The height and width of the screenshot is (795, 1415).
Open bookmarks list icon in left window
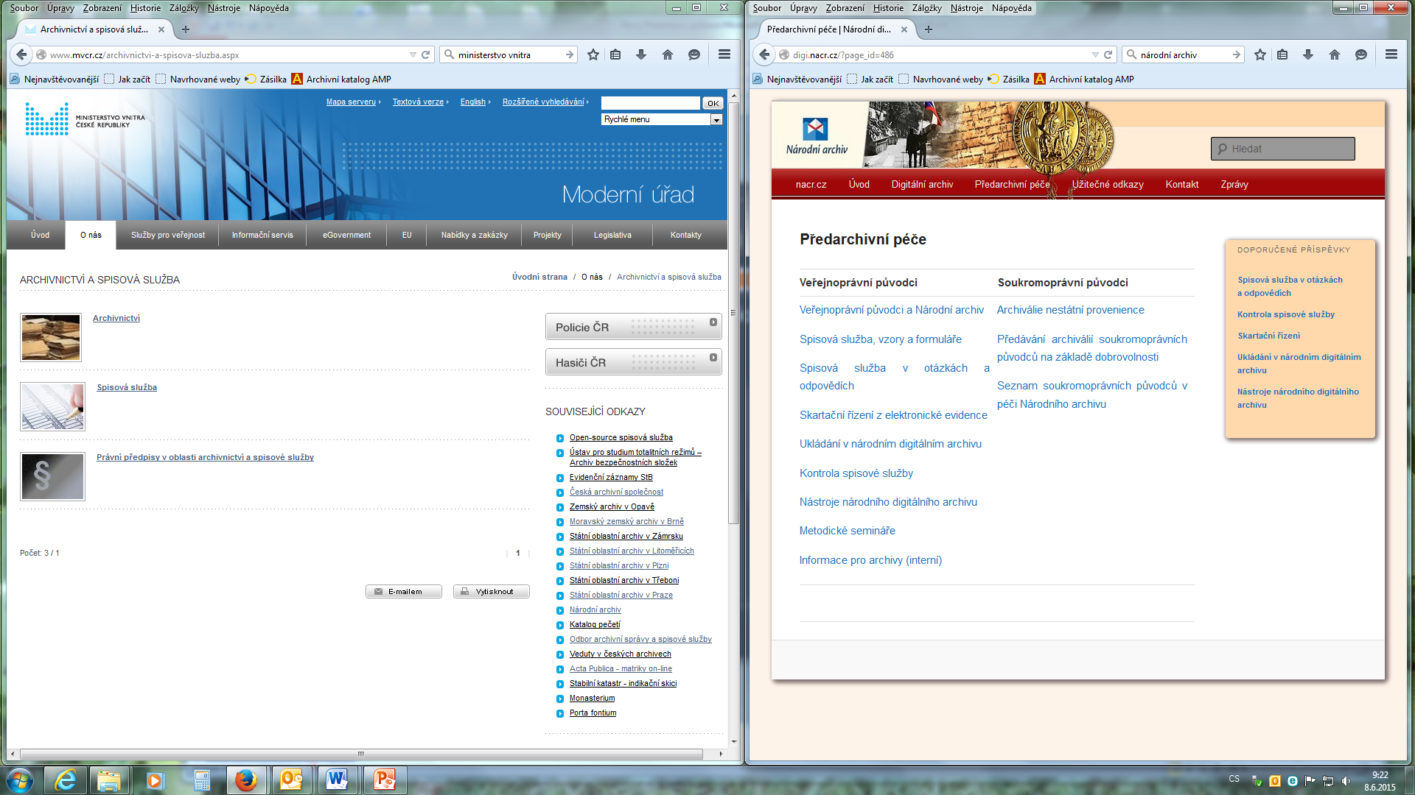click(615, 54)
